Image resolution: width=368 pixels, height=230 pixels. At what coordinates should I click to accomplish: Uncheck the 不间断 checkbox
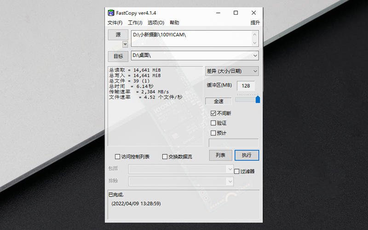tap(213, 113)
